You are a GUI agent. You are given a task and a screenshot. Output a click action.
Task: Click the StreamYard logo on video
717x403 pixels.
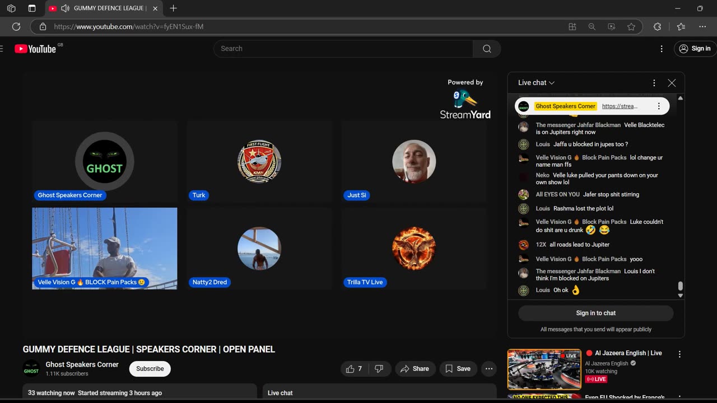pos(465,104)
